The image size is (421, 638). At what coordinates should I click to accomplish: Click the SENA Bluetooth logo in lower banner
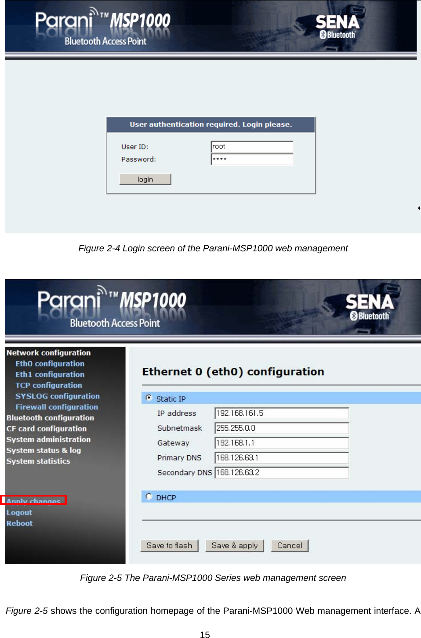[369, 307]
